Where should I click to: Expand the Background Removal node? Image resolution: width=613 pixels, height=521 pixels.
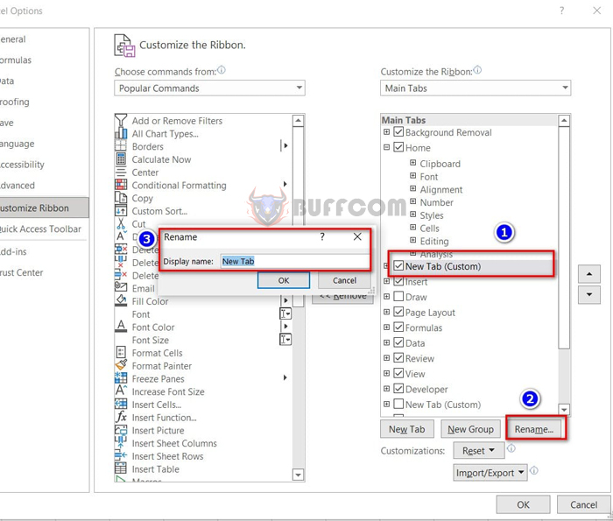tap(386, 131)
